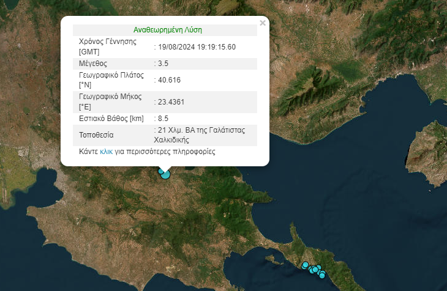Click the 'Τοποθεσία' row label
The image size is (447, 291).
[97, 135]
